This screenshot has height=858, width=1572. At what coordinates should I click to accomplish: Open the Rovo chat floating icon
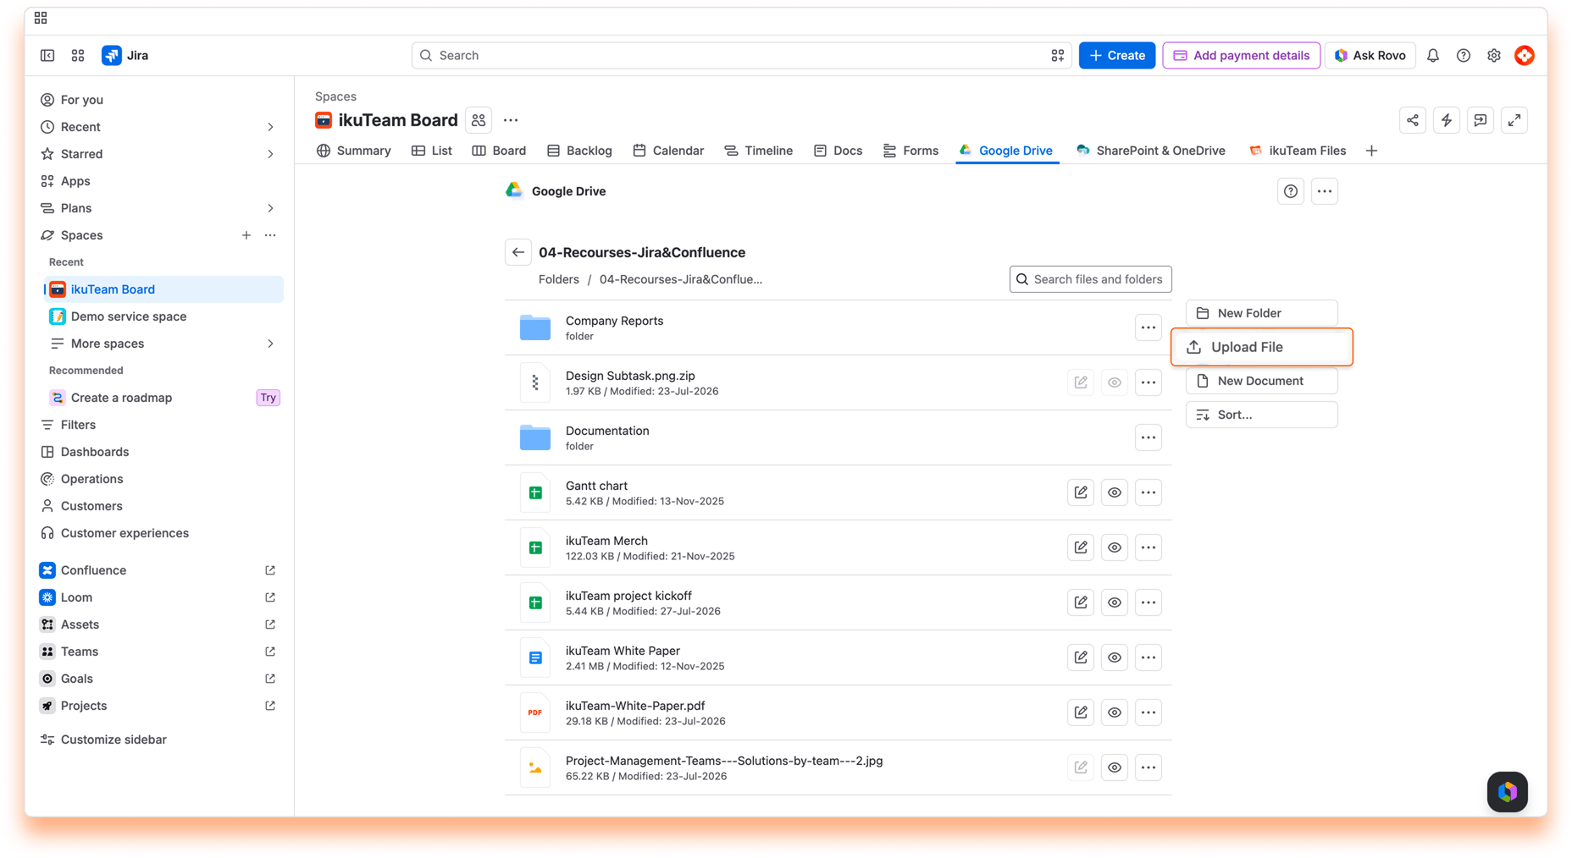pos(1508,792)
